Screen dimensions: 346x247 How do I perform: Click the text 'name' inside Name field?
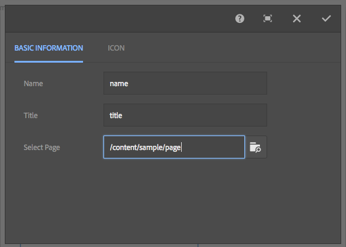119,84
